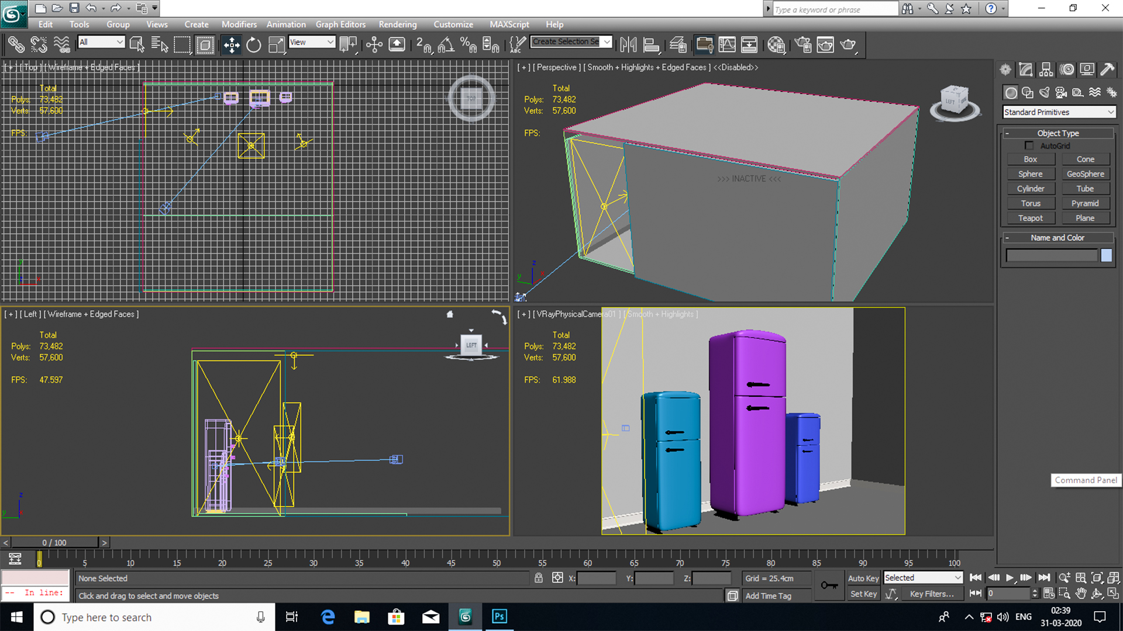Click the Select and Link icon
The height and width of the screenshot is (631, 1123).
16,45
